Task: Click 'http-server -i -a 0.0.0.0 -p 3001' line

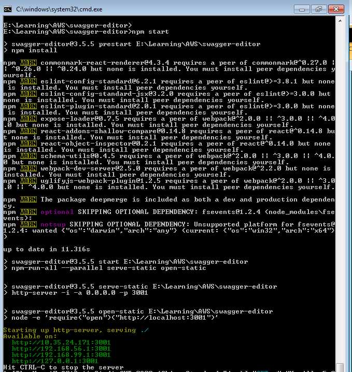Action: [x=79, y=293]
